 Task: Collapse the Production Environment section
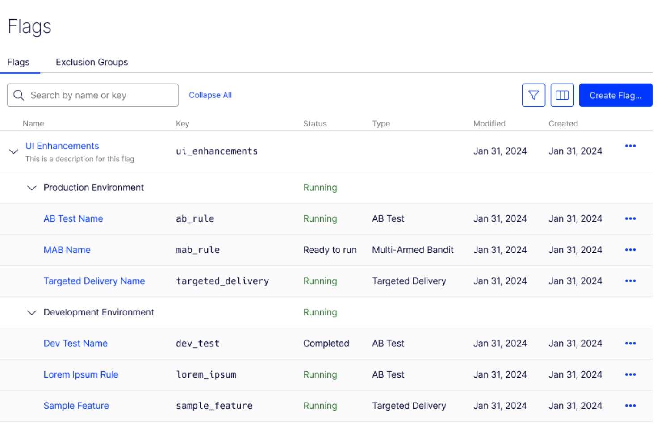pyautogui.click(x=31, y=188)
